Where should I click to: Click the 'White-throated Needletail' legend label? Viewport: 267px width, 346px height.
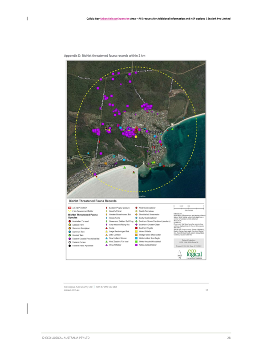point(150,242)
